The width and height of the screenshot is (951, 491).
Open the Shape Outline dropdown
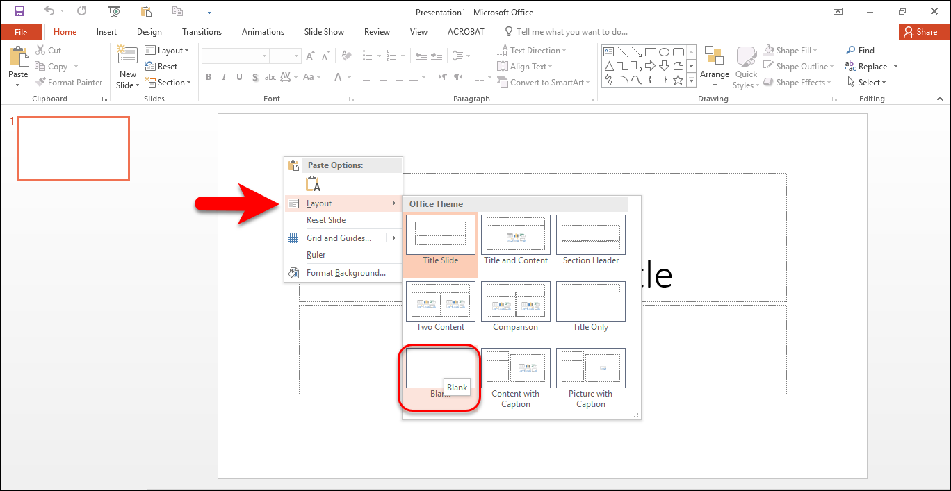point(798,67)
